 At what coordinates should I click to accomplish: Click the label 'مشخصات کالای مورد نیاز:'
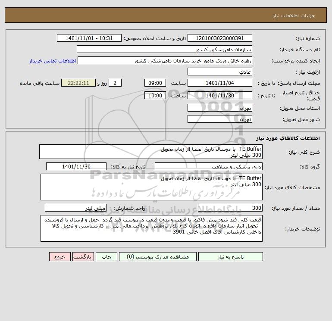292,187
